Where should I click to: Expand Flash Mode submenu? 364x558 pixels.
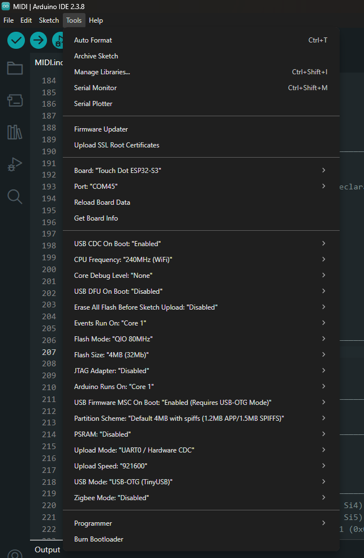[x=201, y=339]
